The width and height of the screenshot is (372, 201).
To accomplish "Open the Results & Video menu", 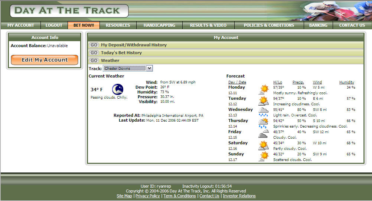I will (x=208, y=25).
